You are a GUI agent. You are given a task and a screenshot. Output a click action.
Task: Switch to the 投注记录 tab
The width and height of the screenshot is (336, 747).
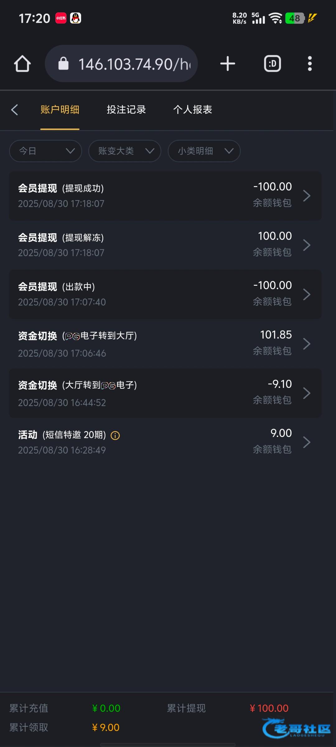tap(126, 110)
